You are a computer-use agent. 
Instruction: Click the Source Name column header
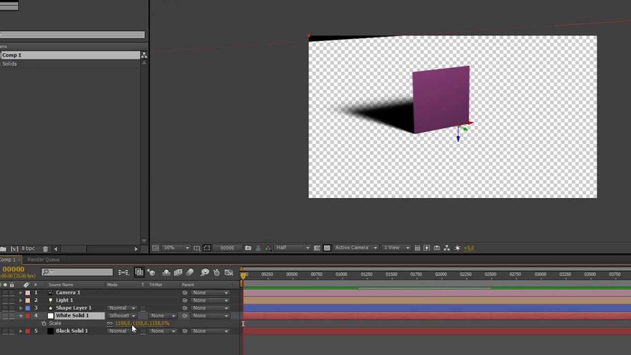(x=61, y=285)
